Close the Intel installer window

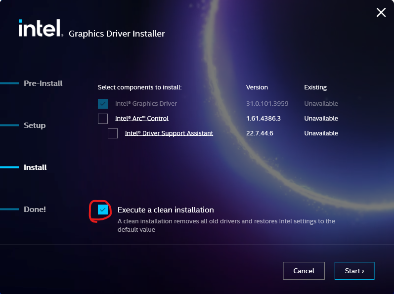pos(381,12)
